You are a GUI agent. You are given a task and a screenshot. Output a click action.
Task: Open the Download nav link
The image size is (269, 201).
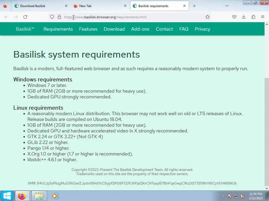pos(114,29)
